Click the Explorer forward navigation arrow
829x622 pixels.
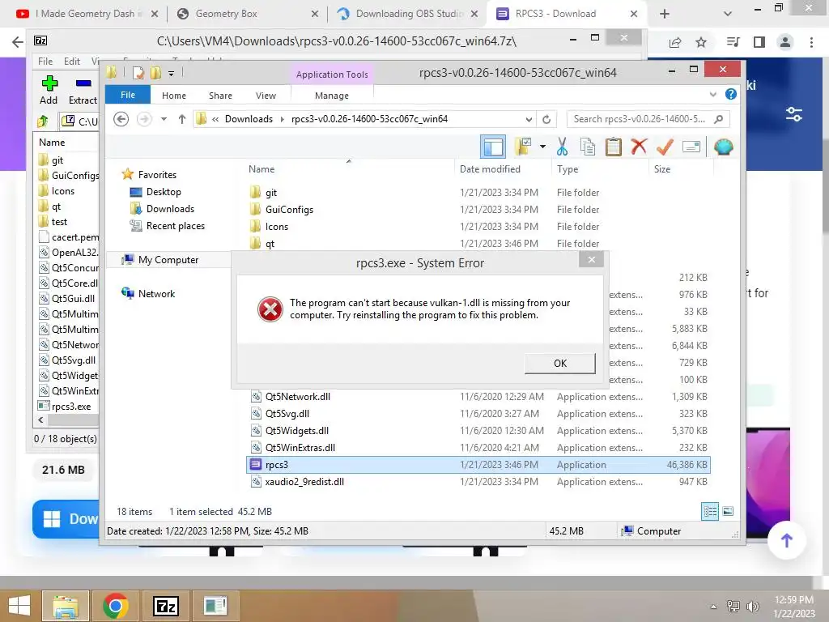pos(144,119)
